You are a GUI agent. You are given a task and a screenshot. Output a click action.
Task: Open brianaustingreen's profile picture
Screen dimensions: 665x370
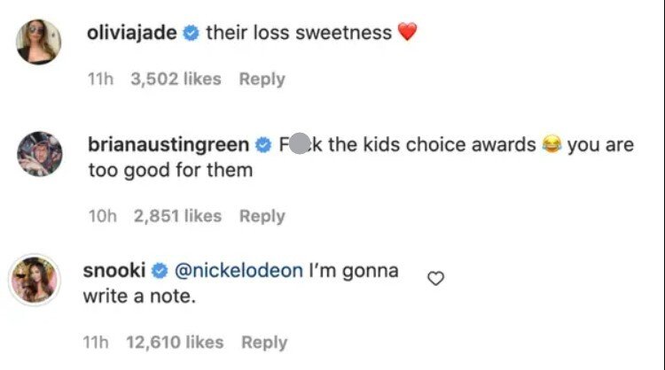click(x=39, y=154)
